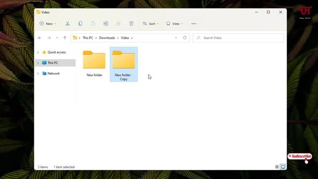Go back with the left arrow
Viewport: 318px width, 179px height.
40,38
